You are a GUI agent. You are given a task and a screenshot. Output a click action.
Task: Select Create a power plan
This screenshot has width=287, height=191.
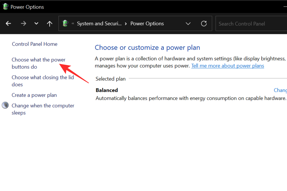coord(34,95)
